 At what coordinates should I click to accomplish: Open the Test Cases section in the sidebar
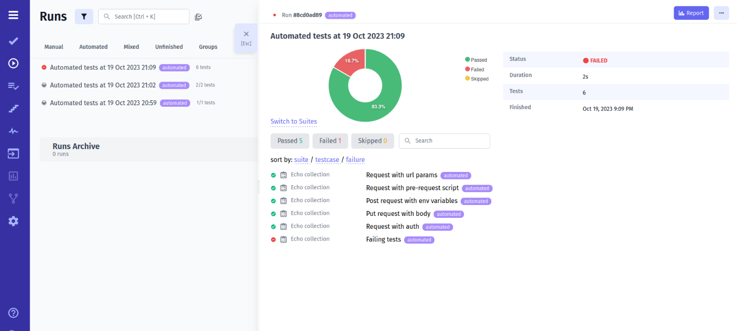[x=13, y=41]
